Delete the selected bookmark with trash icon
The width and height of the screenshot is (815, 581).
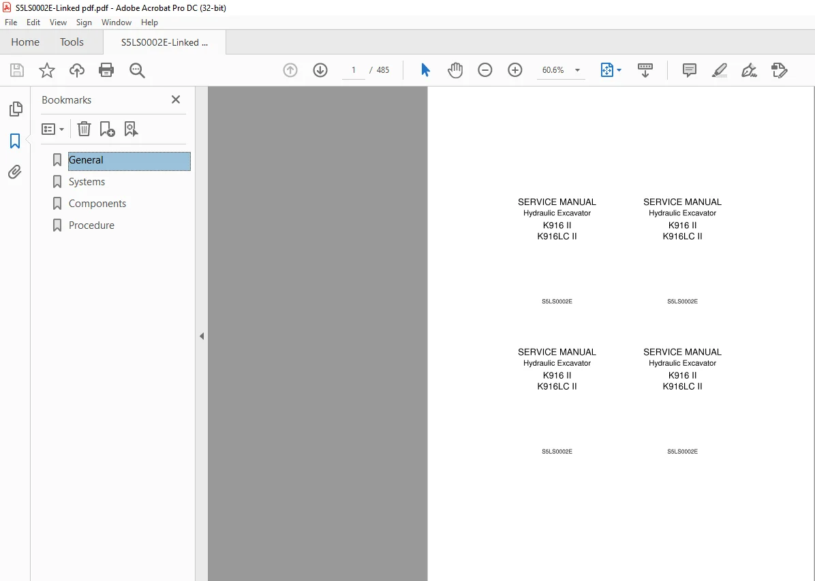click(84, 129)
